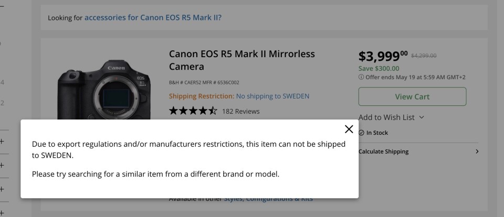
Task: Close the shipping restriction popup
Action: [x=349, y=129]
